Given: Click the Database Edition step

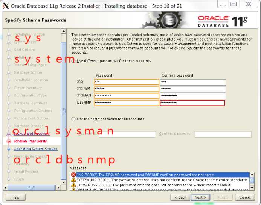Looking at the screenshot, I should pyautogui.click(x=28, y=72).
